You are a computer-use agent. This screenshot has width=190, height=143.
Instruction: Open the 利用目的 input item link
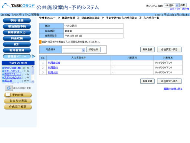click(53, 68)
